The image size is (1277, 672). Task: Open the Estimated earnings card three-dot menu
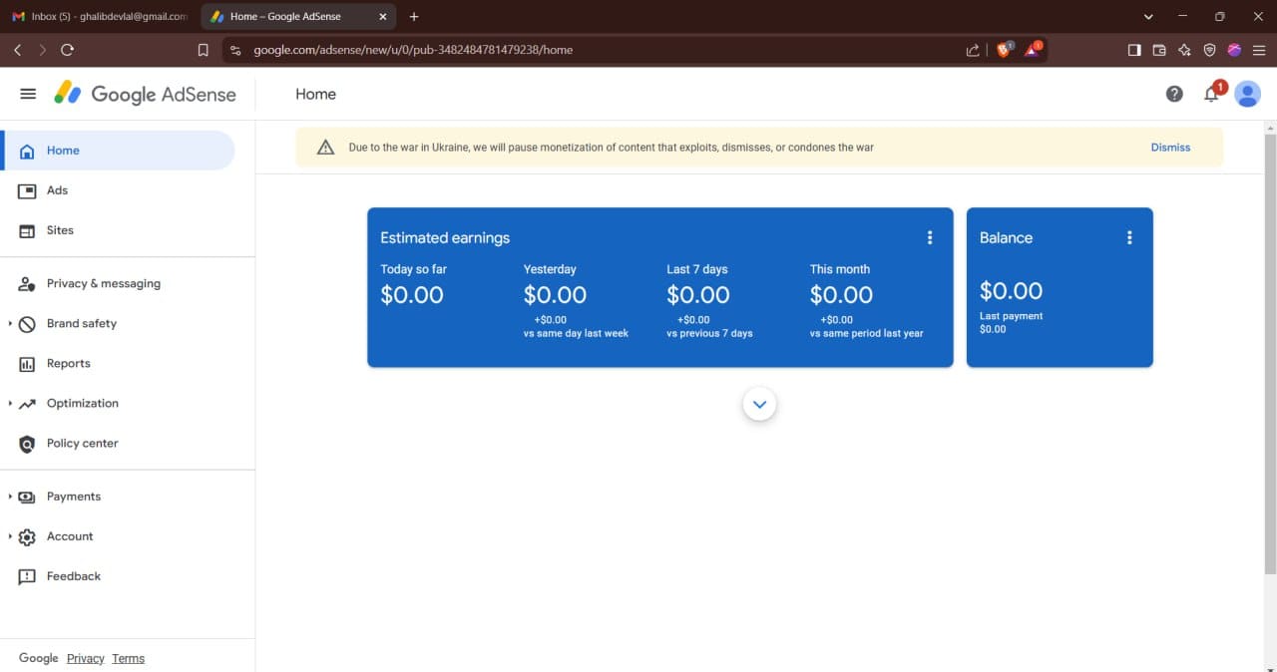point(930,237)
